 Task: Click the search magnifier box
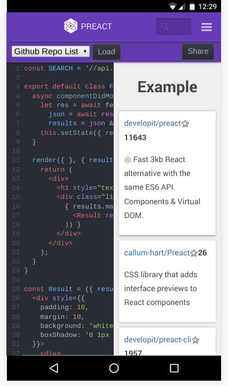pyautogui.click(x=174, y=26)
